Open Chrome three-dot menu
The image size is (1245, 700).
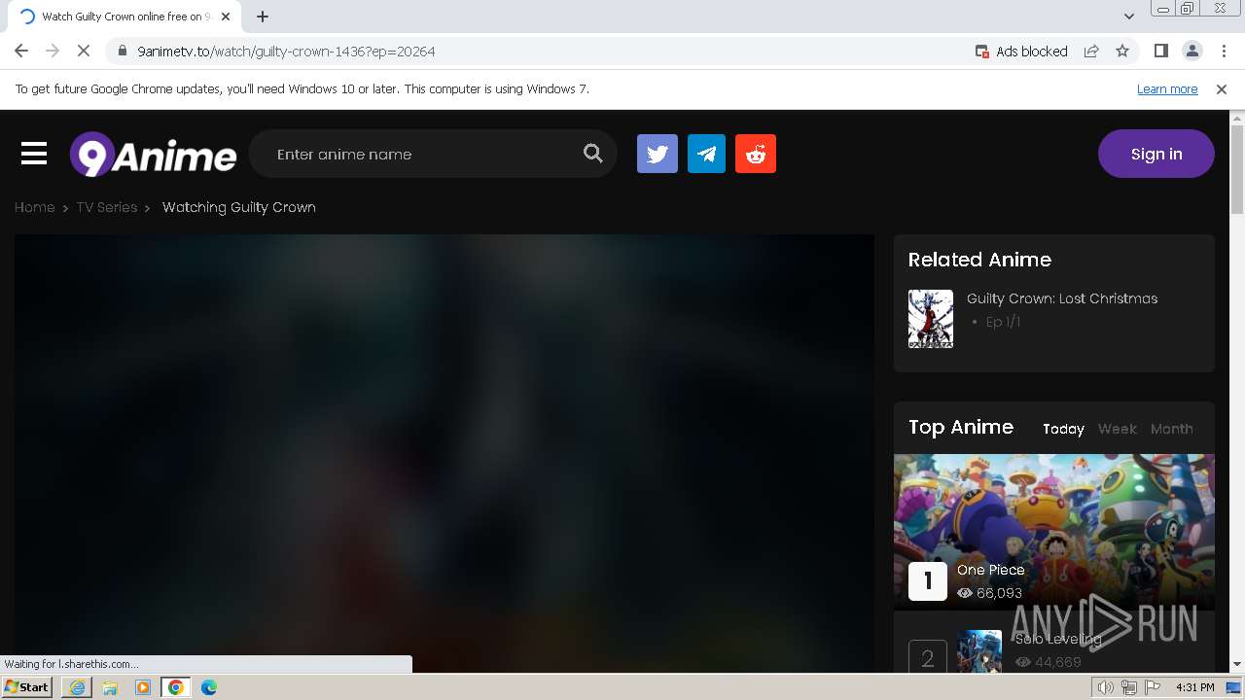1224,52
